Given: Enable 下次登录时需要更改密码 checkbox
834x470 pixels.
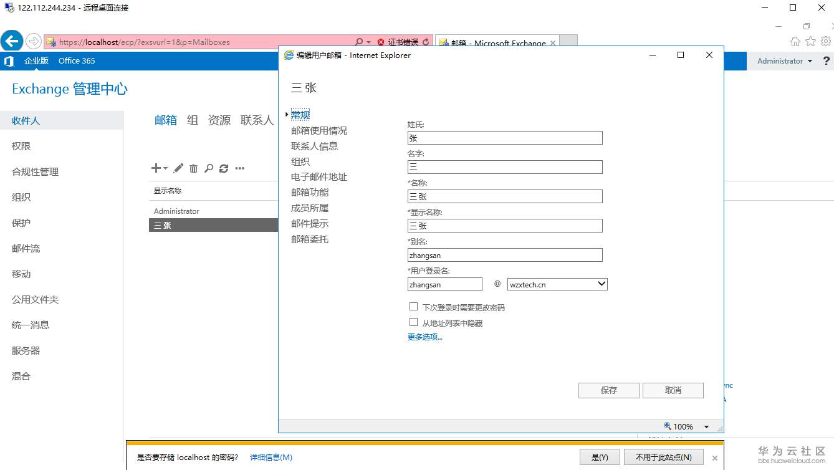Looking at the screenshot, I should [413, 307].
